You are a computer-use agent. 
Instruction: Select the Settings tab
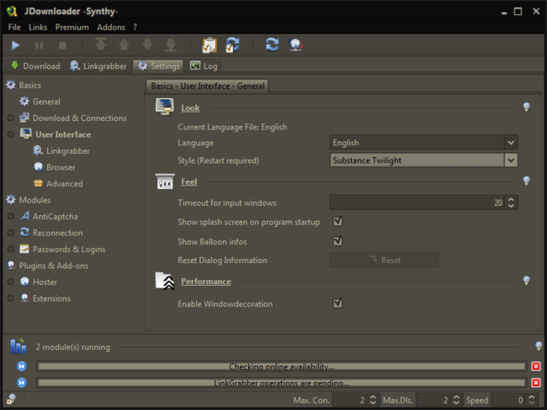tap(159, 66)
